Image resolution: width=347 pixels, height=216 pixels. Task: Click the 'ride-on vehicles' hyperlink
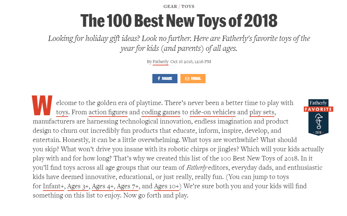tap(212, 112)
